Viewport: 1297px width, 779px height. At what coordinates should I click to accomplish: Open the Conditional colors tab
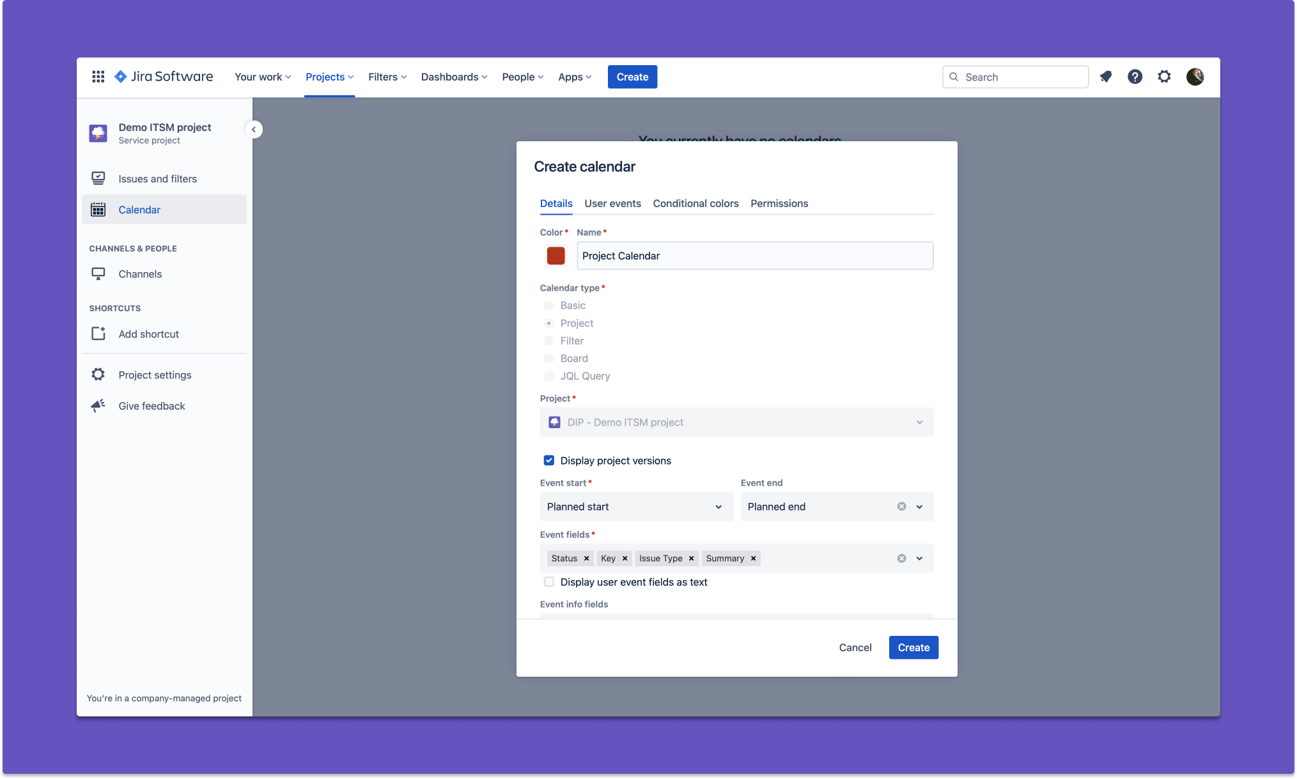695,203
